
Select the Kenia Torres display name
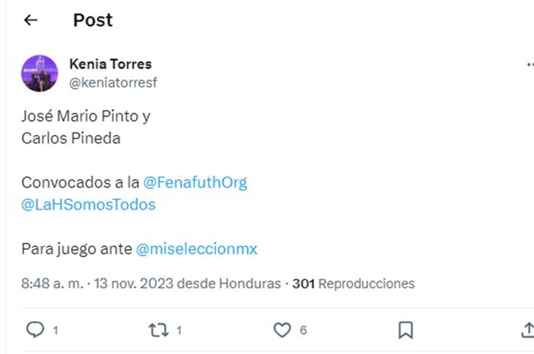point(110,64)
